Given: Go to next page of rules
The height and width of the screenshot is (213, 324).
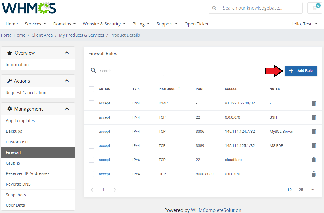Looking at the screenshot, I should tap(115, 190).
